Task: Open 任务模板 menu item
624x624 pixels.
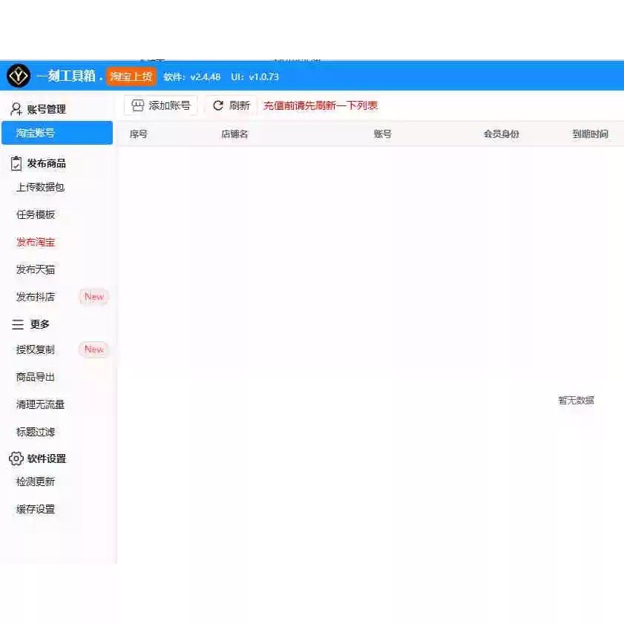Action: [x=36, y=214]
